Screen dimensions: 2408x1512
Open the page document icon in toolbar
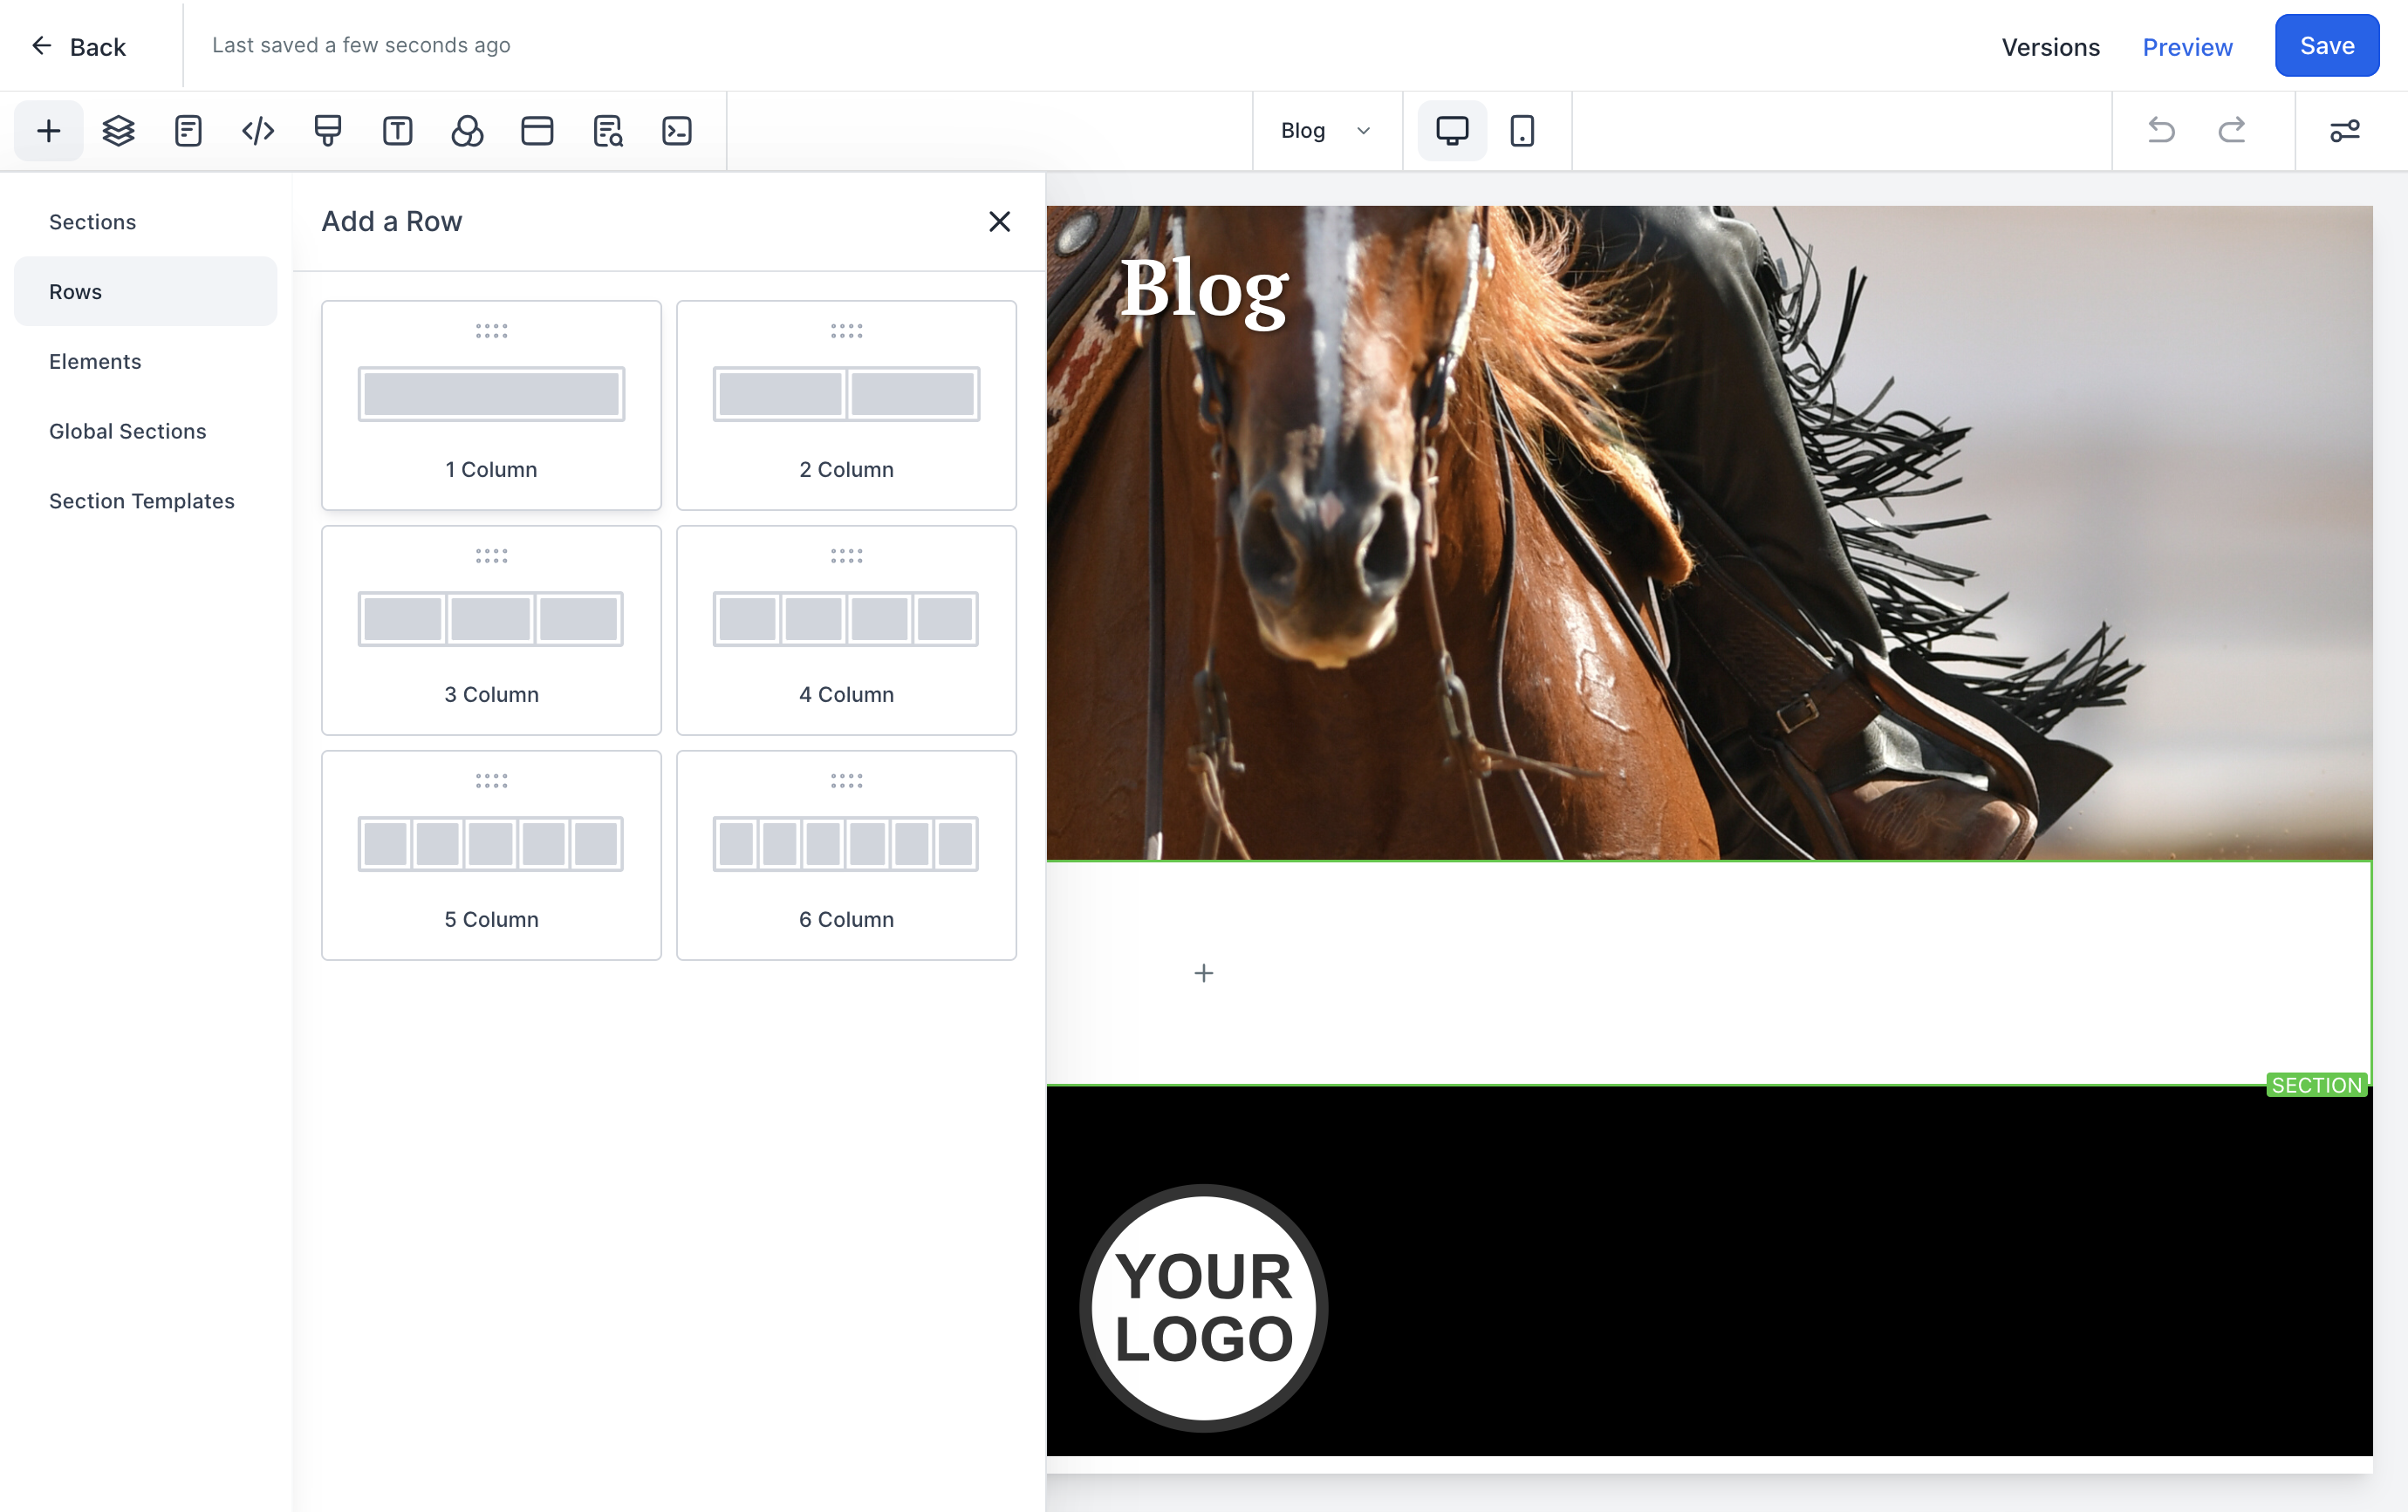click(x=188, y=131)
